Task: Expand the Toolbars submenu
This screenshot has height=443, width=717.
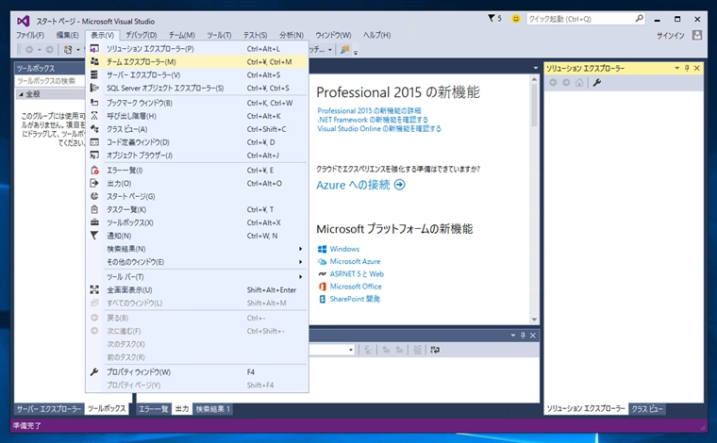Action: coord(300,277)
